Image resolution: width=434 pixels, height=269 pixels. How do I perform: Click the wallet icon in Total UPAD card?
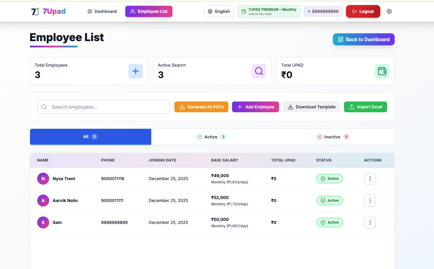pyautogui.click(x=382, y=71)
